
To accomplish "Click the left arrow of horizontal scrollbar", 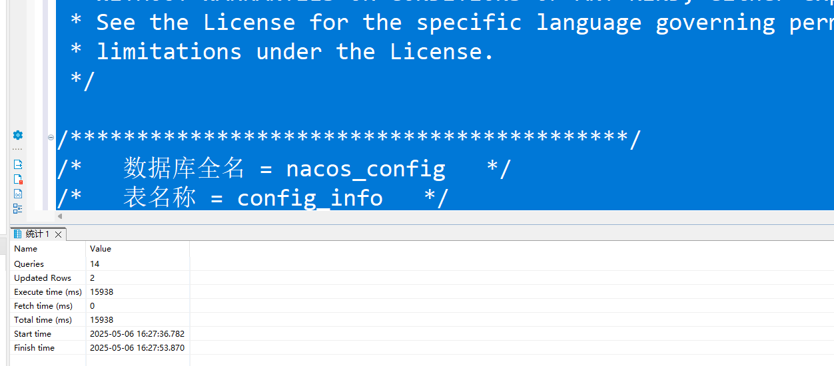I will point(60,216).
